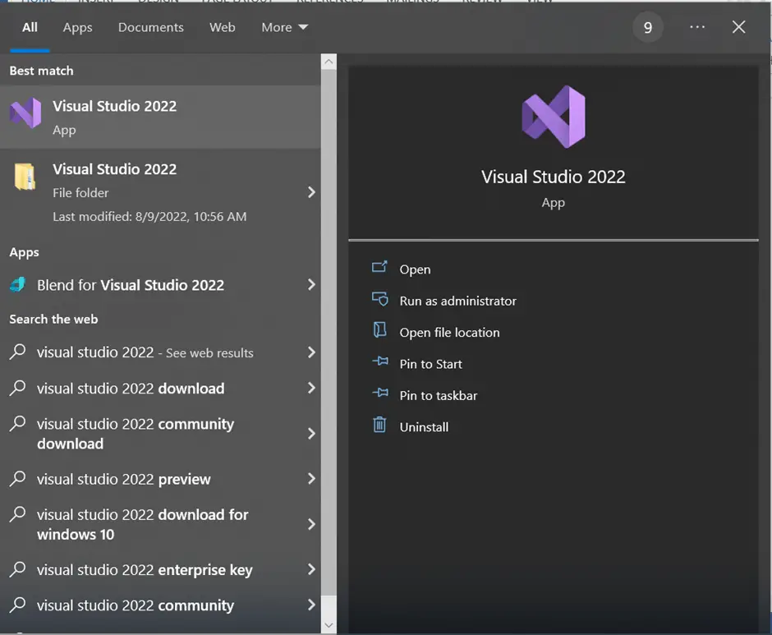Click the Pin to Start pin icon
This screenshot has width=772, height=635.
[x=379, y=361]
